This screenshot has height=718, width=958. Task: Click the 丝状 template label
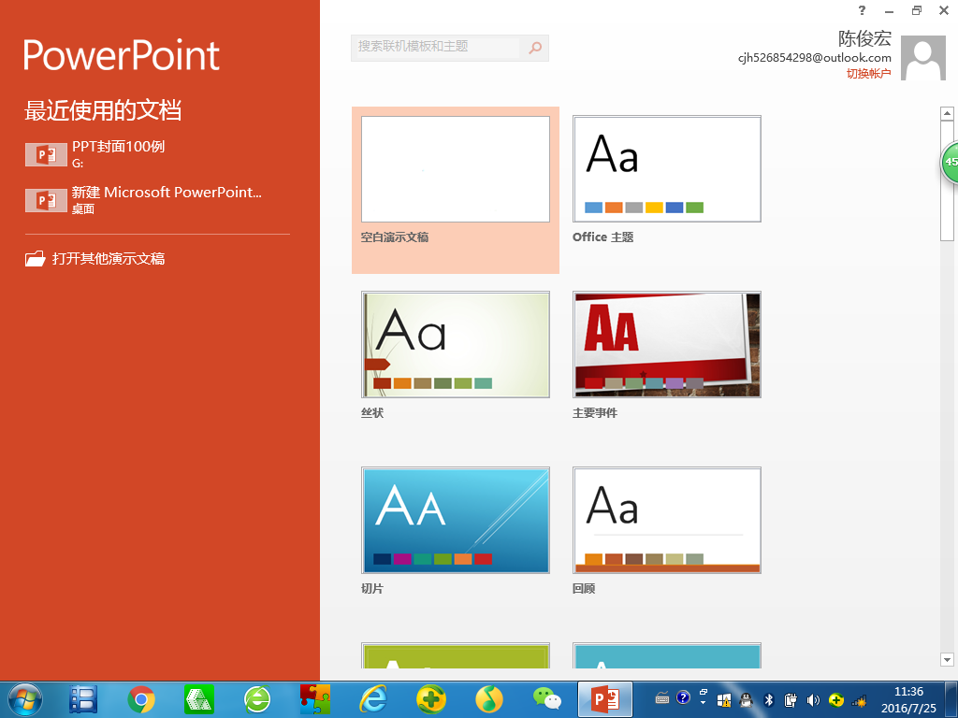pyautogui.click(x=372, y=413)
